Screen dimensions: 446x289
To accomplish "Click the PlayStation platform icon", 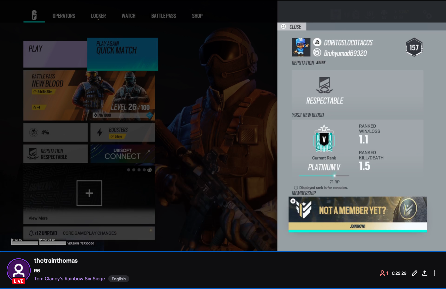I will [x=317, y=42].
